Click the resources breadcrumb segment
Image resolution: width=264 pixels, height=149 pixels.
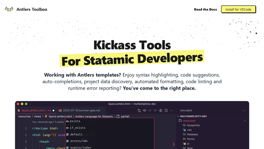[25, 116]
